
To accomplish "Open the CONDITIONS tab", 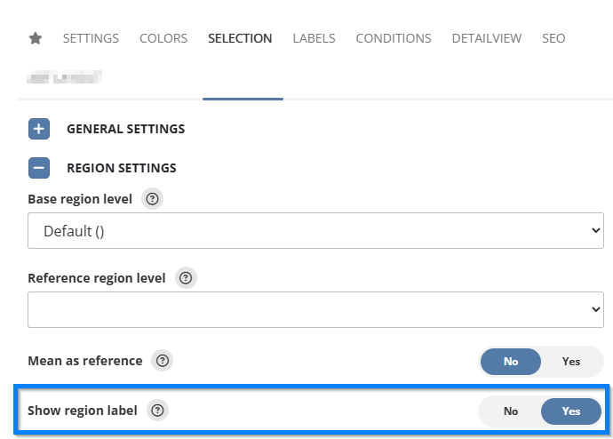I will click(x=394, y=38).
